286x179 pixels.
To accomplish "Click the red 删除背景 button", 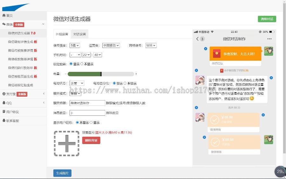I will pos(91,140).
